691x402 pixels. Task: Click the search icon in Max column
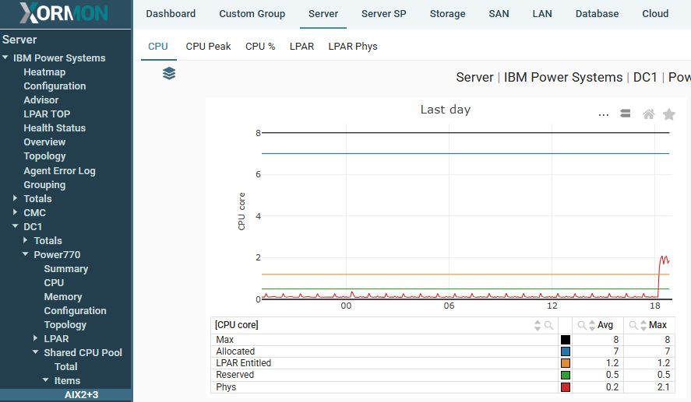click(633, 325)
